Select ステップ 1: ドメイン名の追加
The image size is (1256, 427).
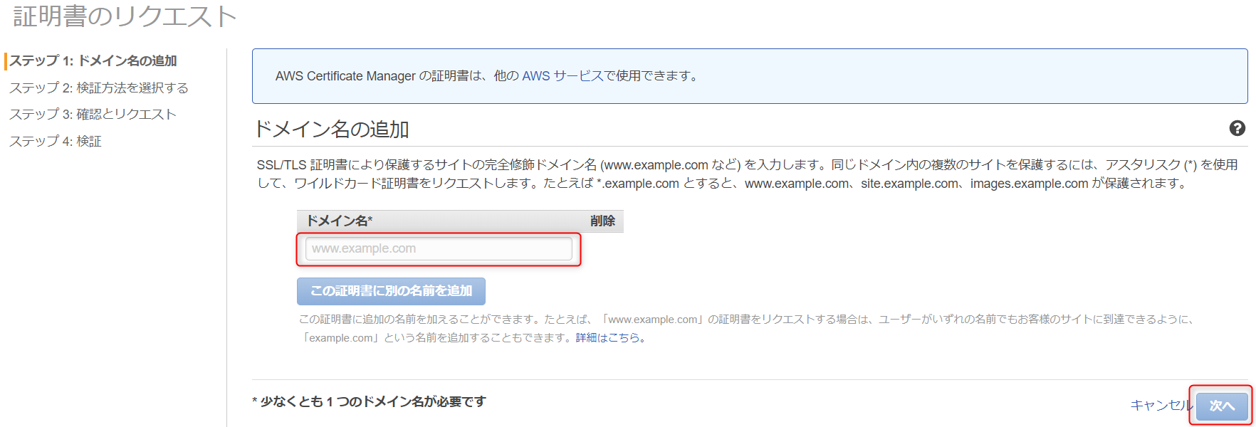93,60
